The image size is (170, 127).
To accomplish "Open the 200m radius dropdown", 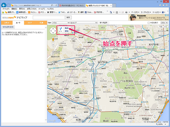I will (164, 23).
